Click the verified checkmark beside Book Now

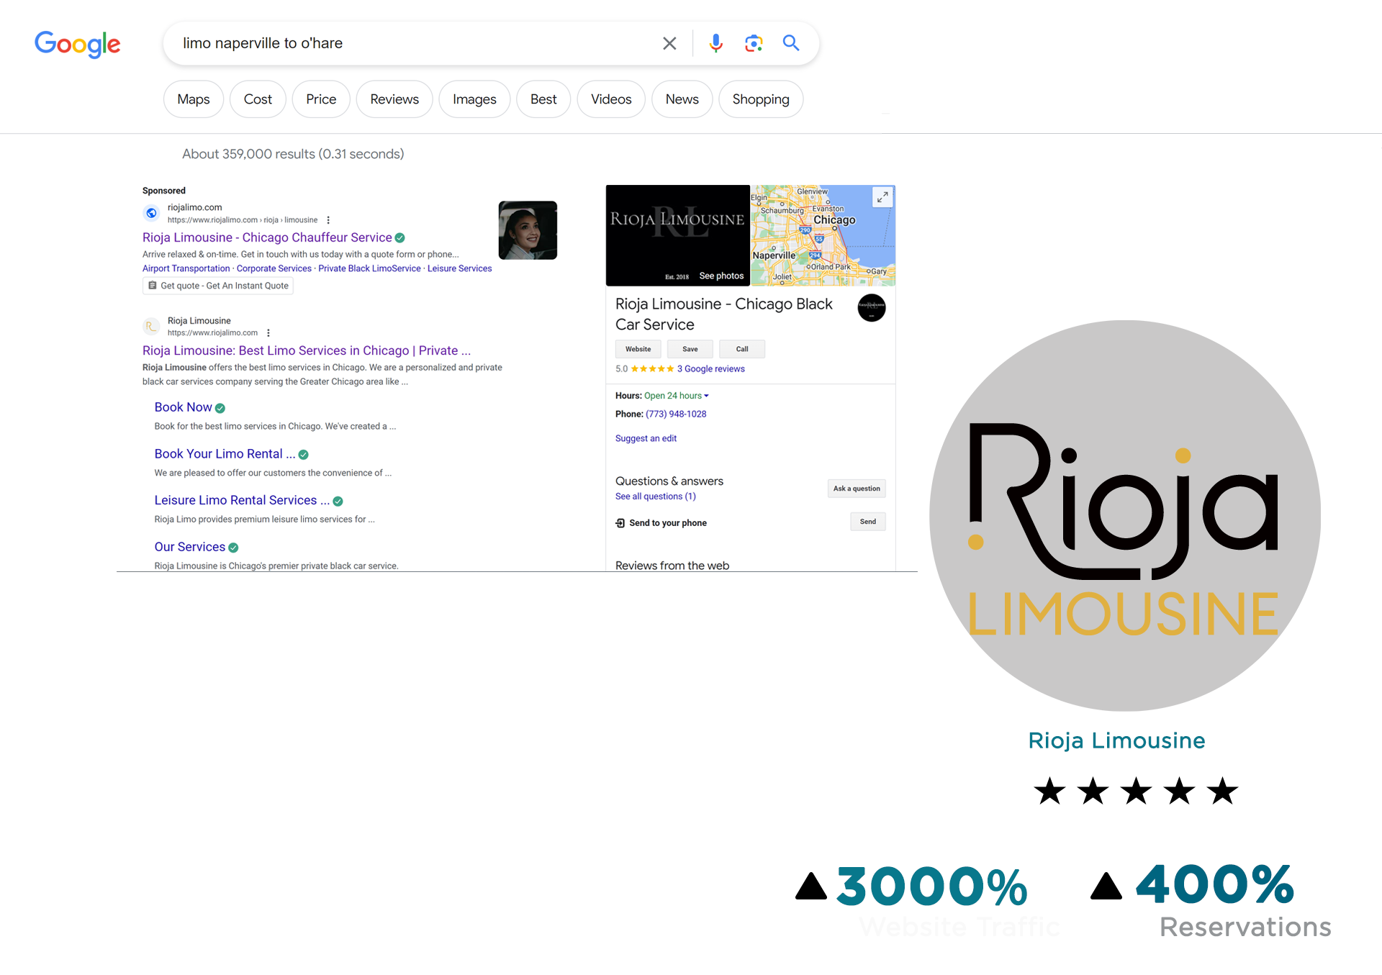point(220,408)
